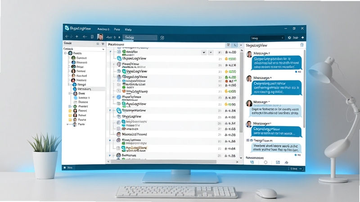360x202 pixels.
Task: Open the Pete menu in the title bar
Action: 117,29
